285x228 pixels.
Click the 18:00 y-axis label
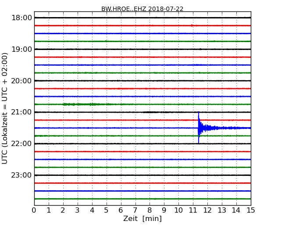tap(21, 18)
